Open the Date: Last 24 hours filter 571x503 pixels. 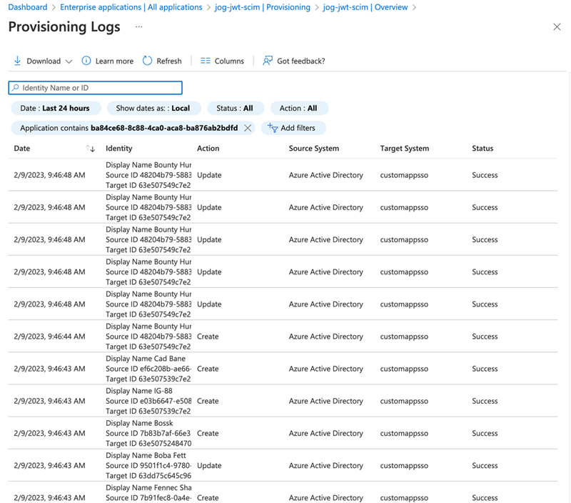click(54, 109)
